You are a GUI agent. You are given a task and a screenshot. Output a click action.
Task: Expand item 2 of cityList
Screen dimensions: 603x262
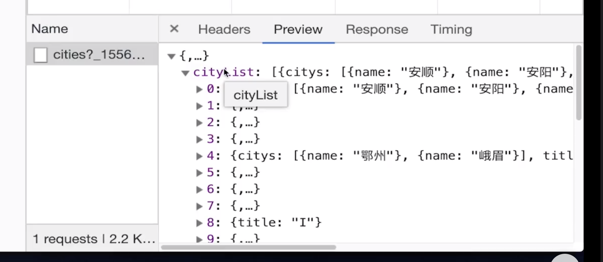point(199,123)
